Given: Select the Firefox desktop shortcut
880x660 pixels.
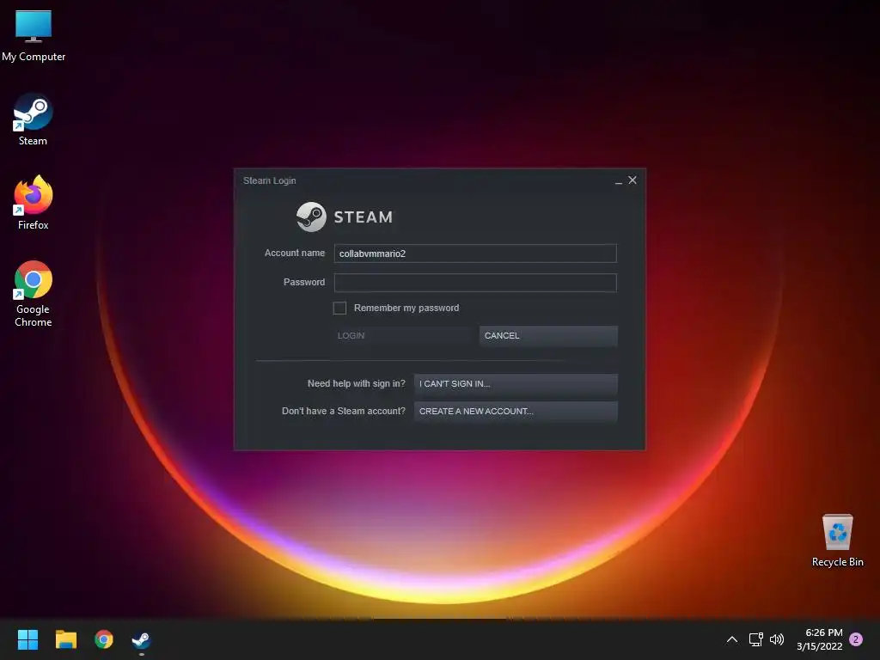Looking at the screenshot, I should click(x=34, y=203).
